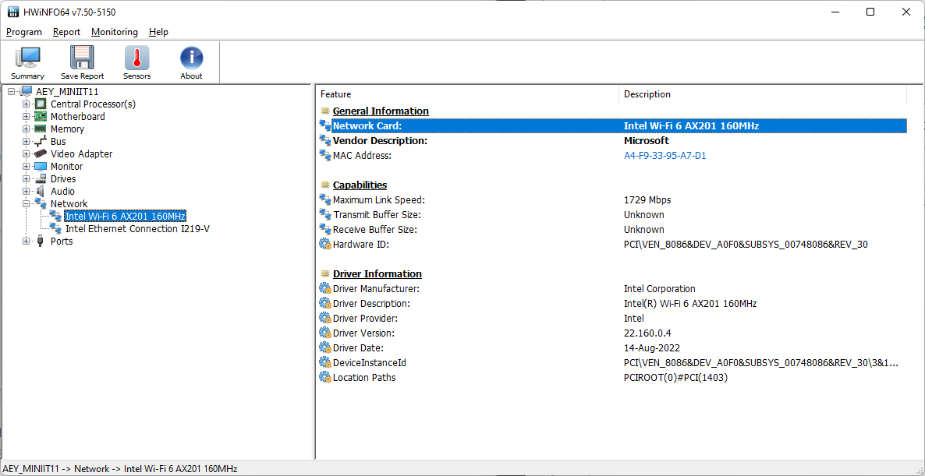
Task: Click the Intel Wi-Fi 6 AX201 tree icon
Action: coord(55,216)
